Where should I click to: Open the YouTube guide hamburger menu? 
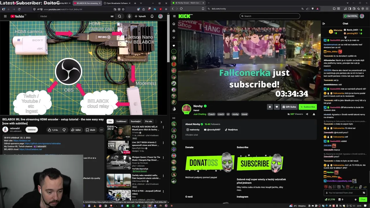pyautogui.click(x=5, y=16)
